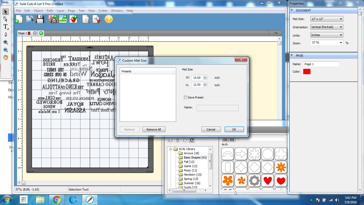Select the Hand pan tool
The image size is (364, 205).
pyautogui.click(x=6, y=57)
